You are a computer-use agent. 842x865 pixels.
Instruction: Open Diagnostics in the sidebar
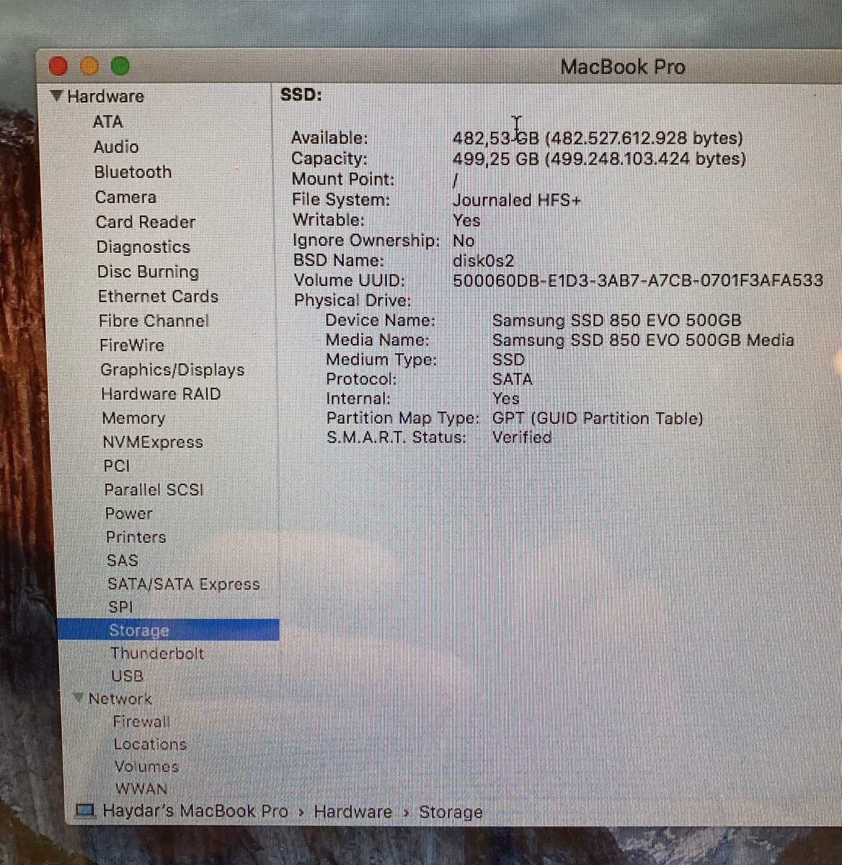(143, 247)
